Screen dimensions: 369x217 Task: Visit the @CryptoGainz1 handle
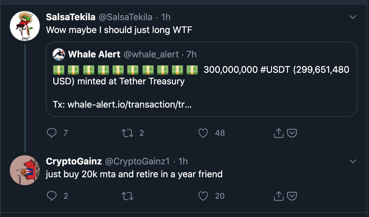pos(138,161)
